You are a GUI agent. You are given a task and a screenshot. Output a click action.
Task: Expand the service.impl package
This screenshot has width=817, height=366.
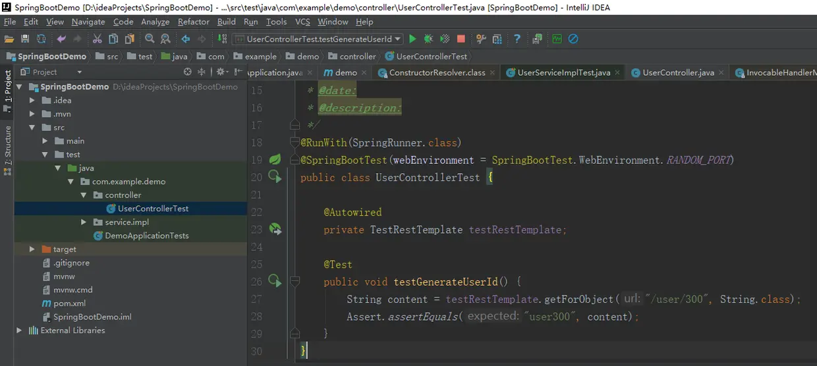[x=84, y=222]
